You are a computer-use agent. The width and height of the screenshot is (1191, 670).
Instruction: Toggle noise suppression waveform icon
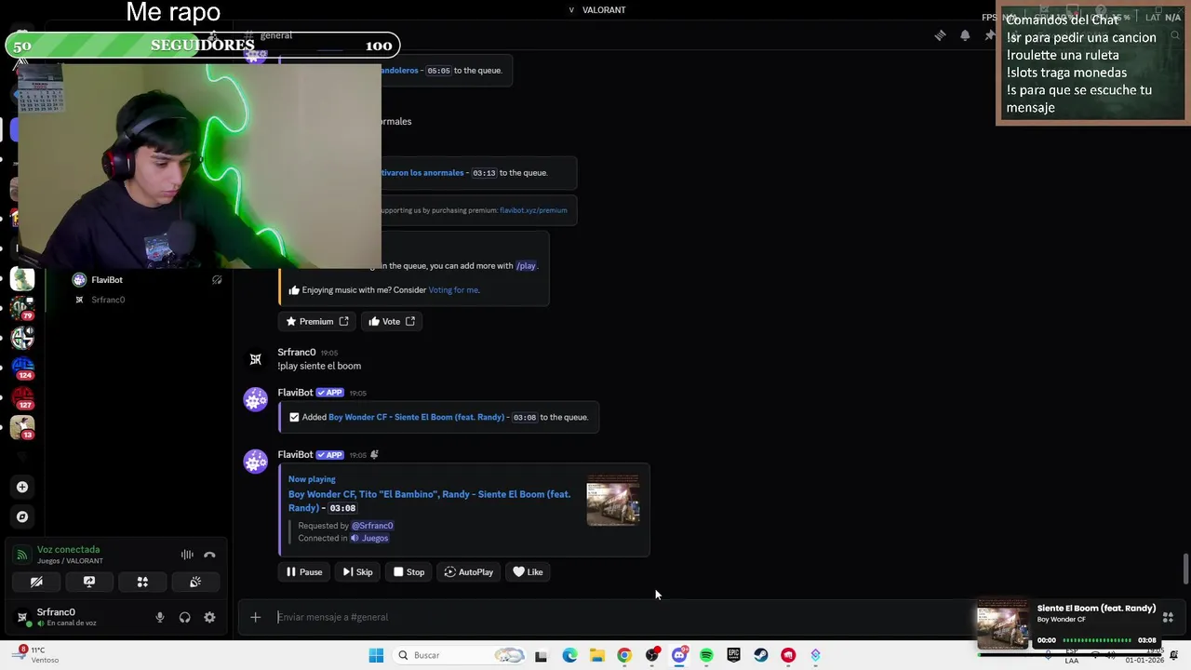[x=187, y=555]
